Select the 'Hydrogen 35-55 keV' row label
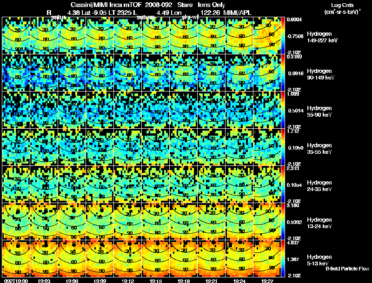Viewport: 372px width, 283px height. click(319, 149)
